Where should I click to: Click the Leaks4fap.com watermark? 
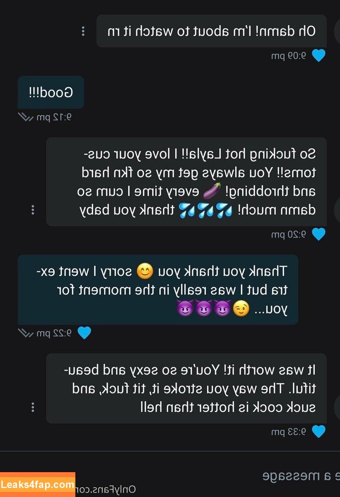click(x=37, y=485)
